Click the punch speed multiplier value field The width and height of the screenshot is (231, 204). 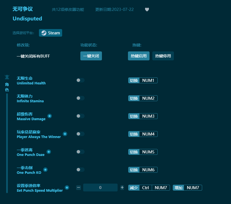(x=100, y=188)
